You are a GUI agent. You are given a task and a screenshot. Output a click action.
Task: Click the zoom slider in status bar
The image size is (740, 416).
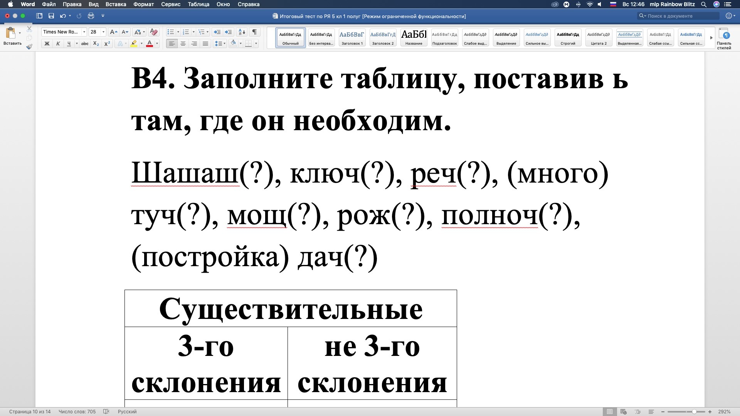click(x=694, y=412)
